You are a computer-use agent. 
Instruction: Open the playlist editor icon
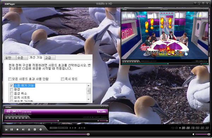pos(35,130)
